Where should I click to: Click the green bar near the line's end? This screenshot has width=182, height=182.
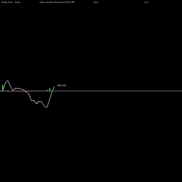[x=50, y=90]
